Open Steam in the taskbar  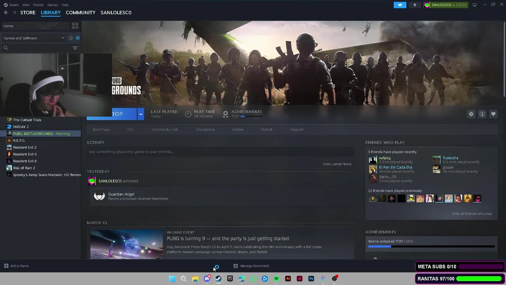pos(218,279)
